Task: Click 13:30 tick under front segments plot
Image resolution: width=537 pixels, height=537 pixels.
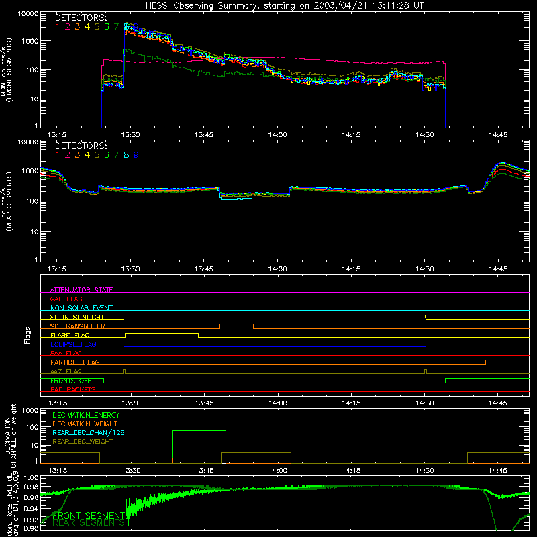Action: [x=130, y=135]
